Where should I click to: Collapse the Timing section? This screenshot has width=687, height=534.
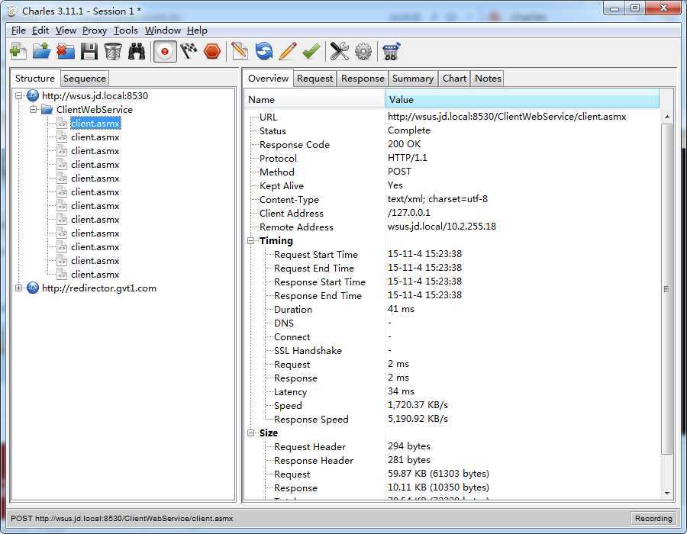[x=251, y=240]
